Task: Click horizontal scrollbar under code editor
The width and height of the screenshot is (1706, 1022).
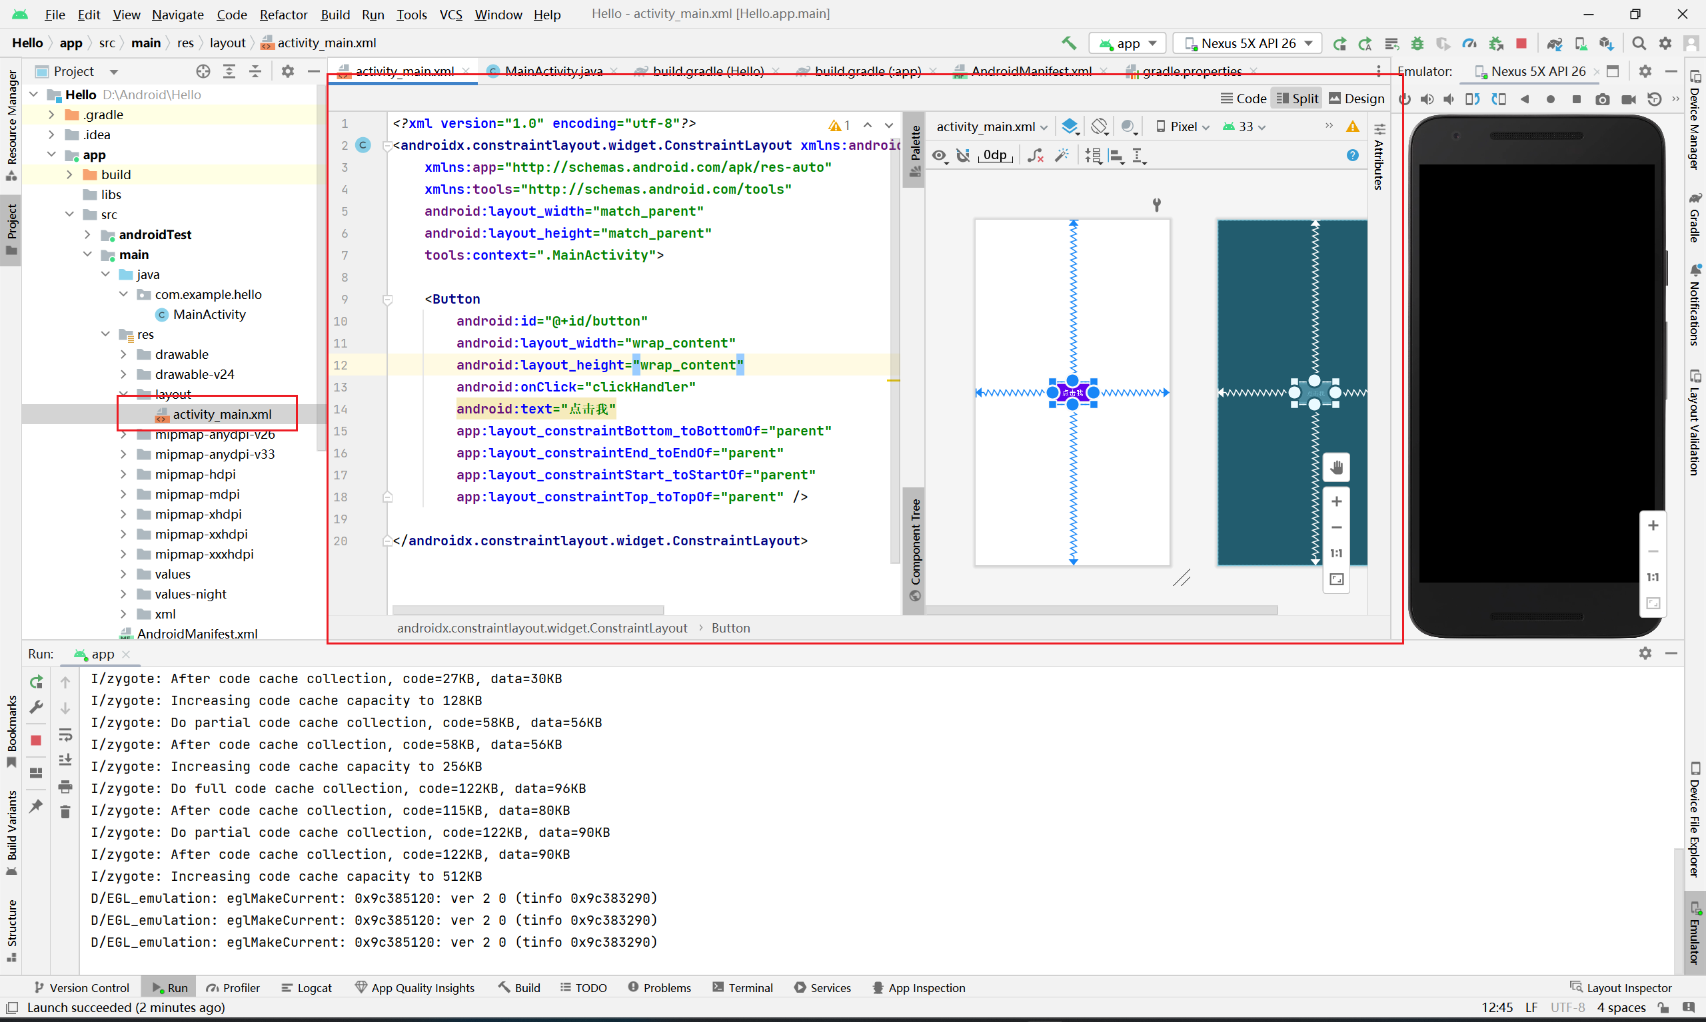Action: tap(528, 610)
